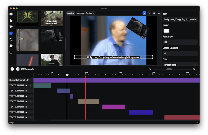Click the dash on the magenta clip's track
The width and height of the screenshot is (208, 135).
31,107
